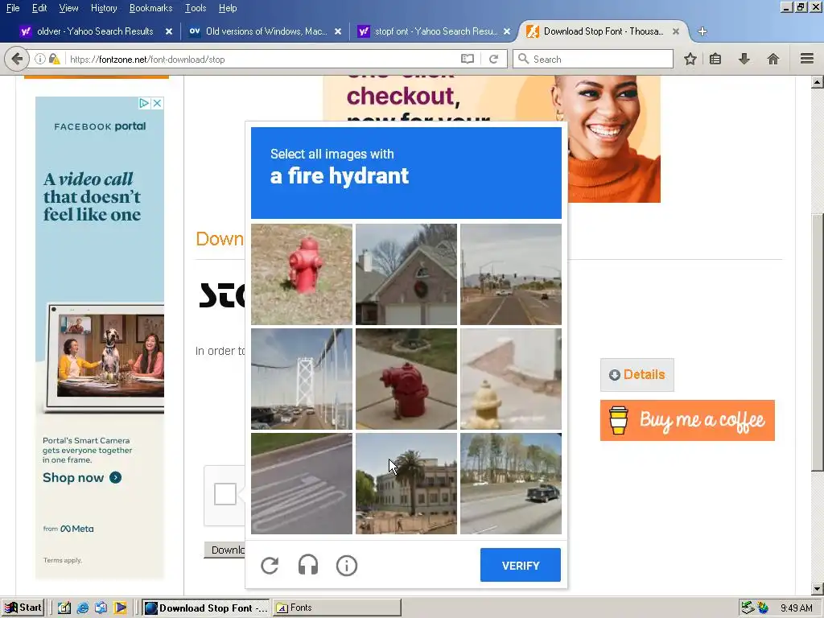Open the Windows Start button
Screen dimensions: 824x618
(x=23, y=608)
